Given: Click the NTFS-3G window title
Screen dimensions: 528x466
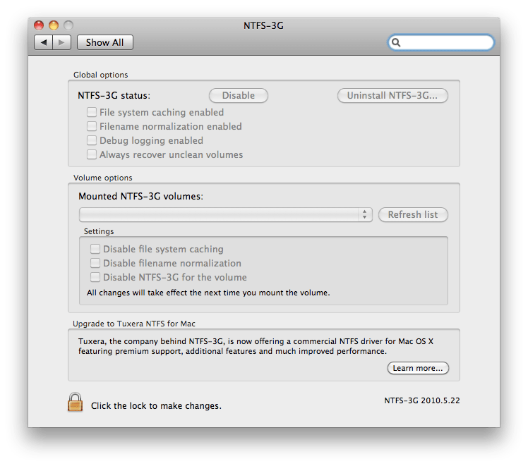Looking at the screenshot, I should (264, 25).
